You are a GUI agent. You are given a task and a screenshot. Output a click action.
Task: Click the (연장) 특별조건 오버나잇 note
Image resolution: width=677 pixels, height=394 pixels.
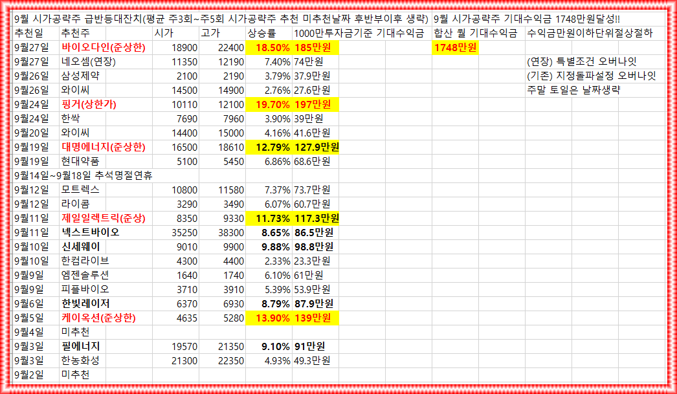click(x=582, y=62)
